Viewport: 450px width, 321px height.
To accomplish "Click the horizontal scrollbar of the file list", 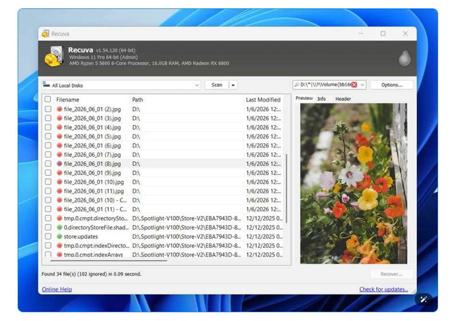I will pyautogui.click(x=109, y=260).
